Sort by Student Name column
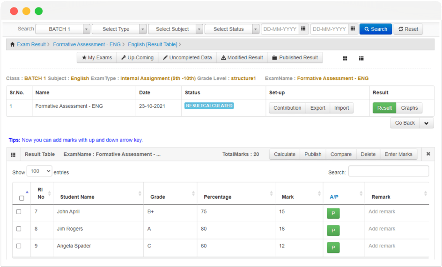 [140, 193]
